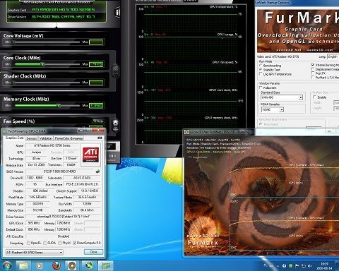Click the ATI Radeon logo in GPU-Z
The width and height of the screenshot is (339, 271).
(x=90, y=154)
